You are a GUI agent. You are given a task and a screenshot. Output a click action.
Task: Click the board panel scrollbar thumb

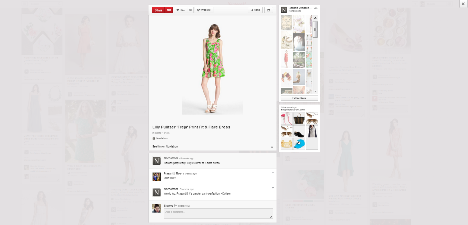(x=315, y=29)
